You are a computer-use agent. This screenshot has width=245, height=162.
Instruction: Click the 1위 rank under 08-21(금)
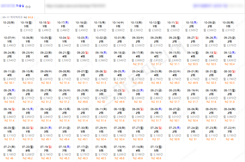(x=156, y=94)
